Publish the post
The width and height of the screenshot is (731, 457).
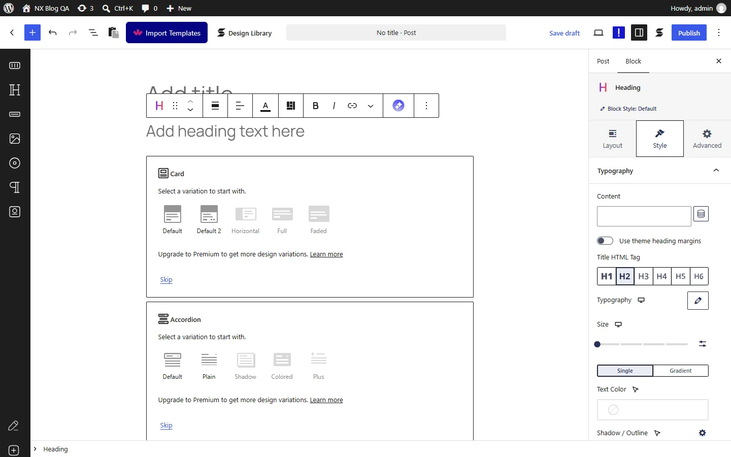pyautogui.click(x=689, y=32)
